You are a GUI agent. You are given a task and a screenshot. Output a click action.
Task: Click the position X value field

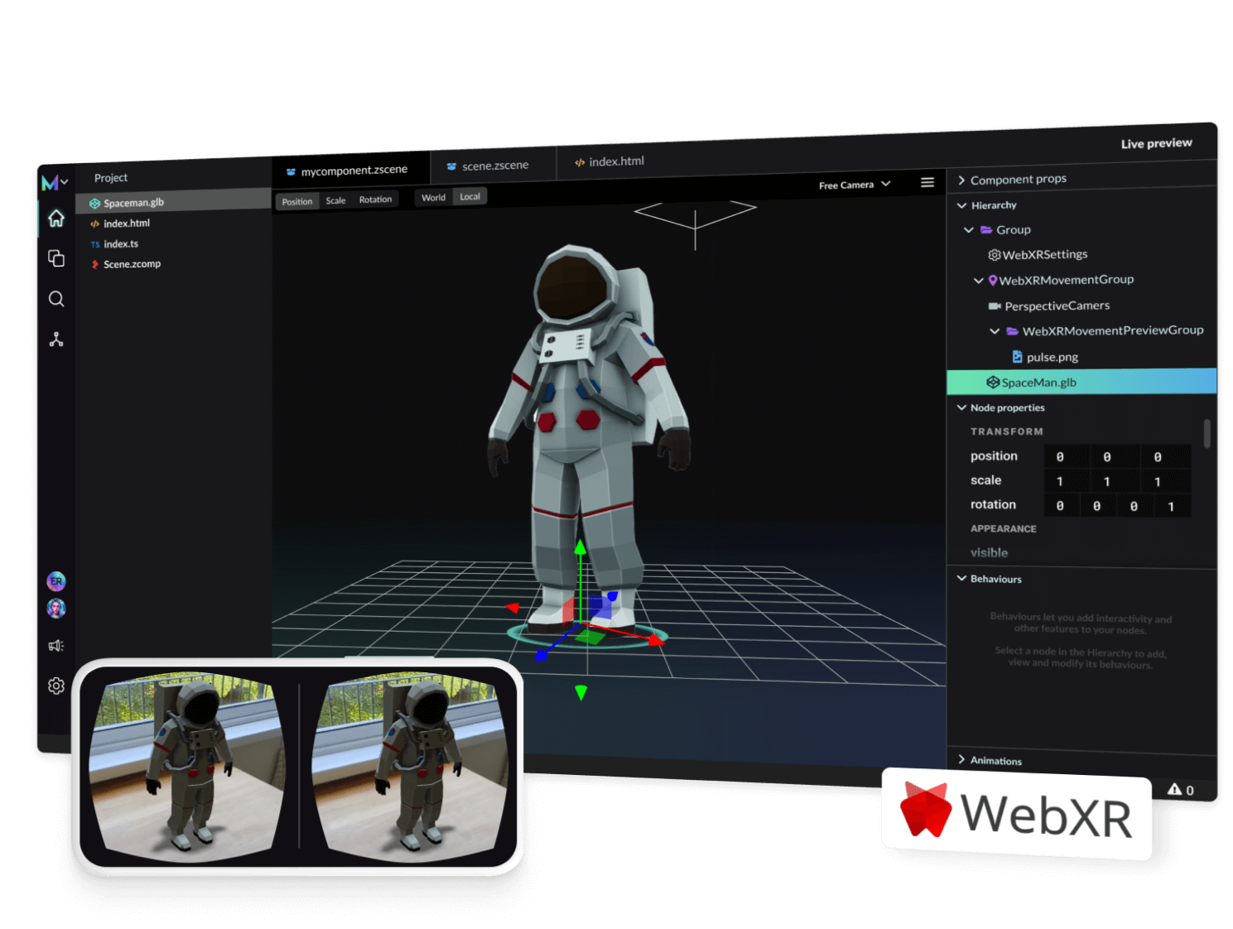click(x=1067, y=456)
